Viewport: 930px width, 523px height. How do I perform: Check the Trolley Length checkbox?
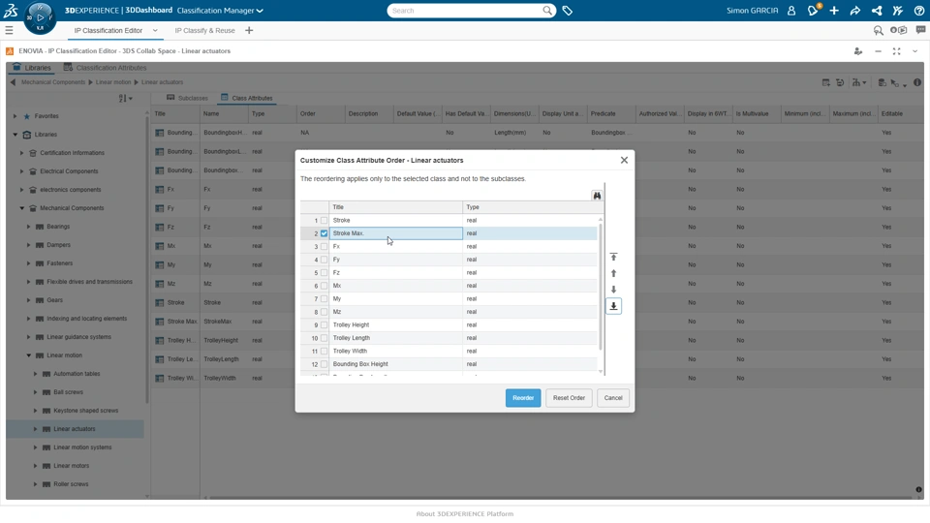[324, 338]
